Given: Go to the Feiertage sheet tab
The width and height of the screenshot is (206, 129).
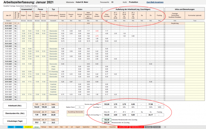Looking at the screenshot, I should tap(149, 126).
